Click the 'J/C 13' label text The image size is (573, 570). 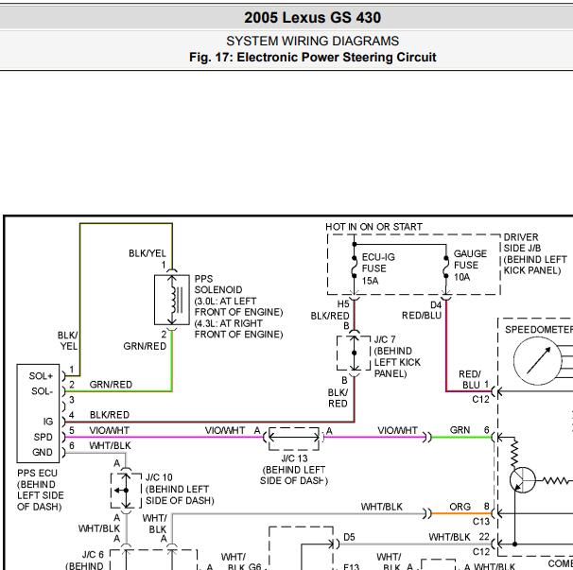(294, 458)
